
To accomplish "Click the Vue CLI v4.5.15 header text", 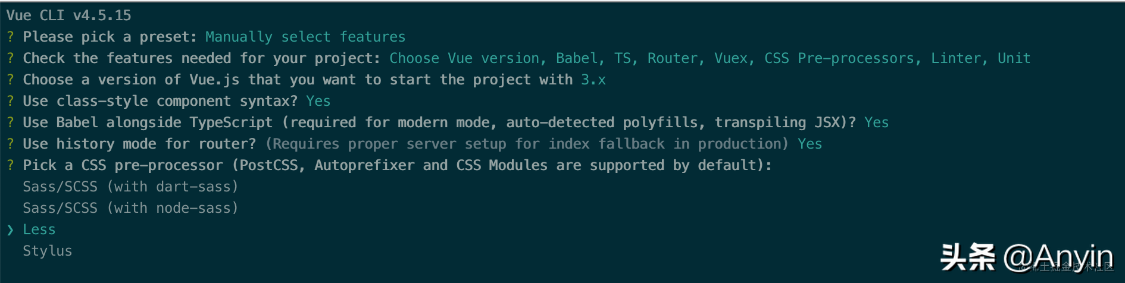I will click(68, 15).
